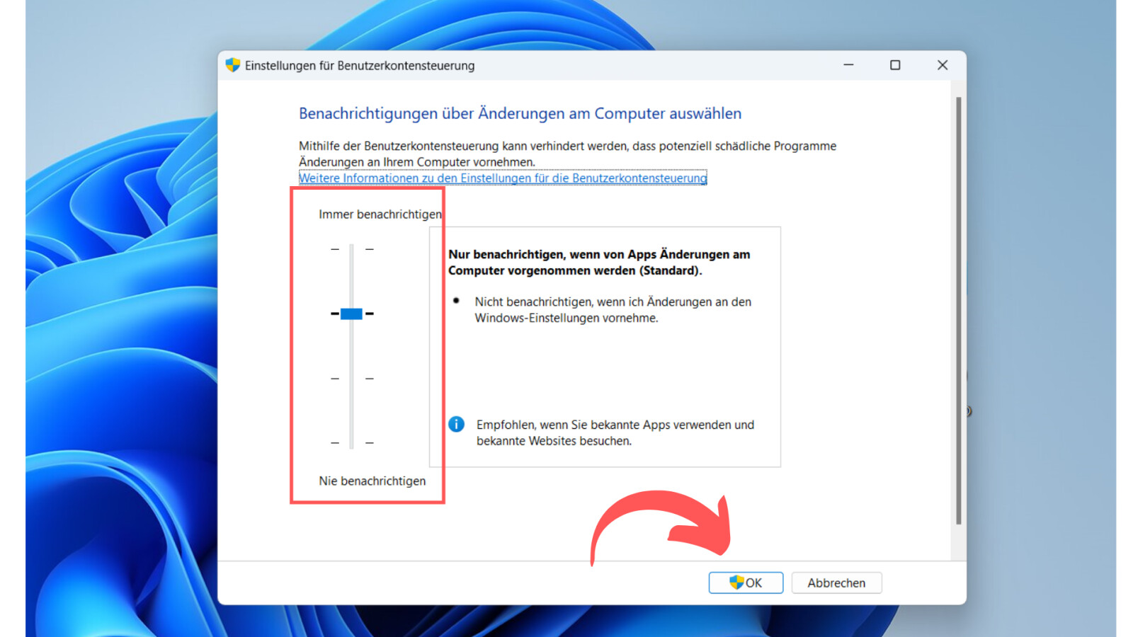Set slider to the lowest tick mark
Screen dimensions: 1133x637
(351, 442)
